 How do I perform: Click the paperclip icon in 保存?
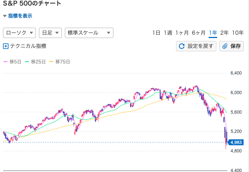coord(225,46)
